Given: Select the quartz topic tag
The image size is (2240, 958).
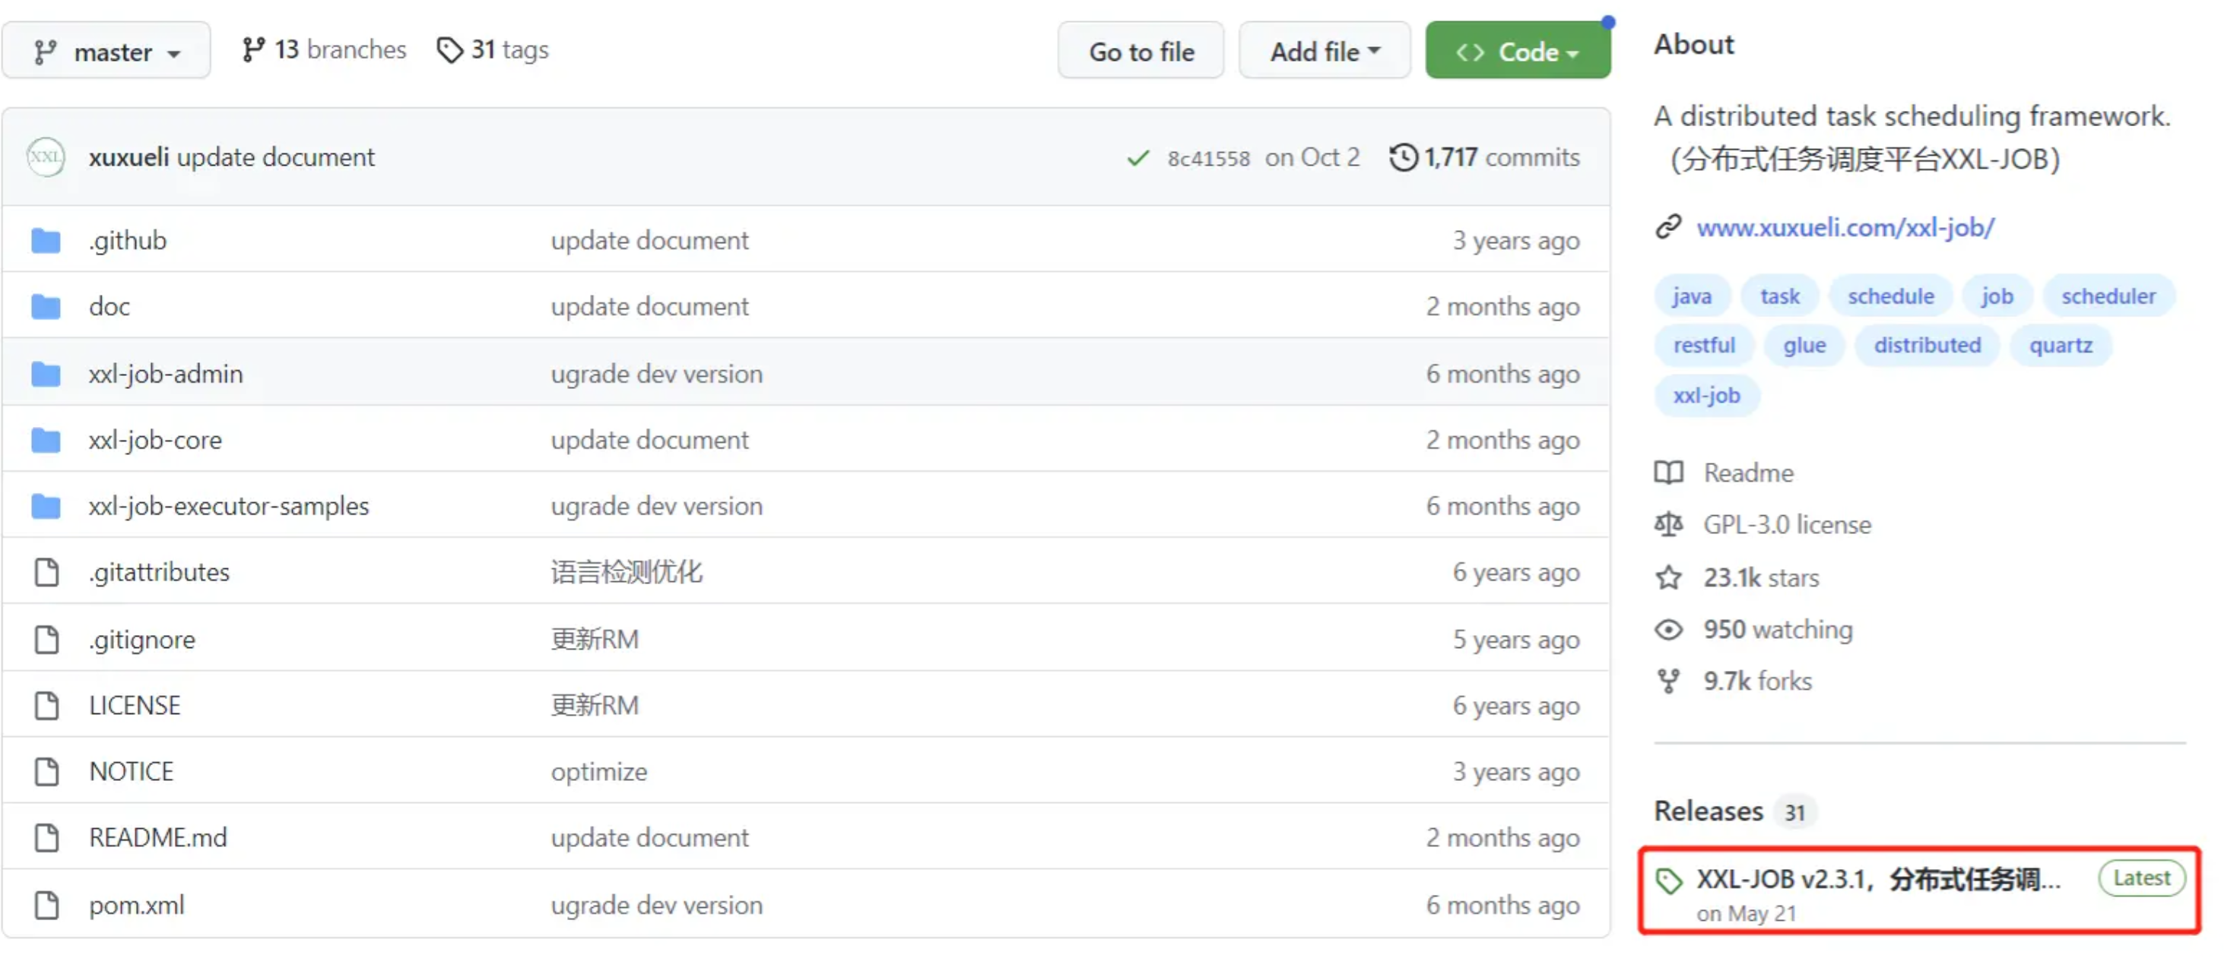Looking at the screenshot, I should click(2060, 346).
